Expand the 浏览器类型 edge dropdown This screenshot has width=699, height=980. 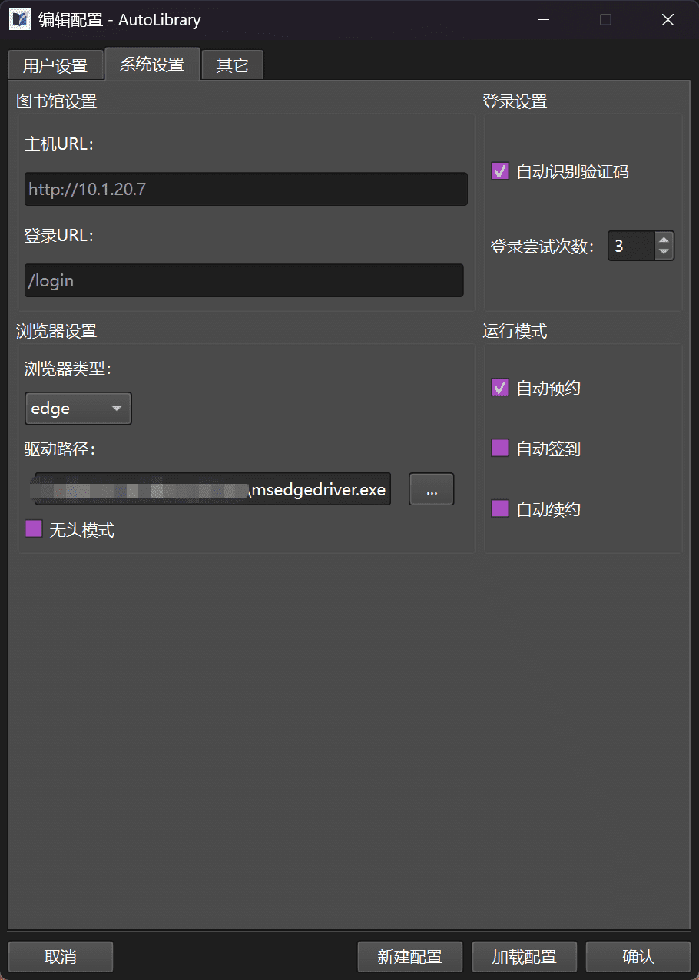coord(78,409)
